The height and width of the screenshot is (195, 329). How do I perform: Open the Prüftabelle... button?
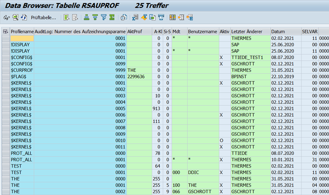[43, 18]
